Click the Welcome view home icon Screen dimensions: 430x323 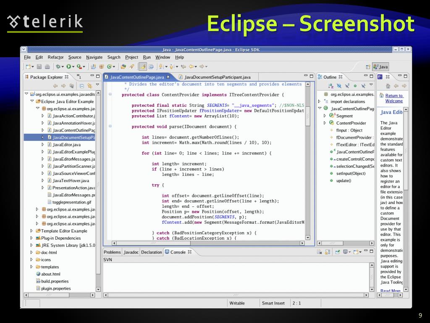pyautogui.click(x=388, y=86)
